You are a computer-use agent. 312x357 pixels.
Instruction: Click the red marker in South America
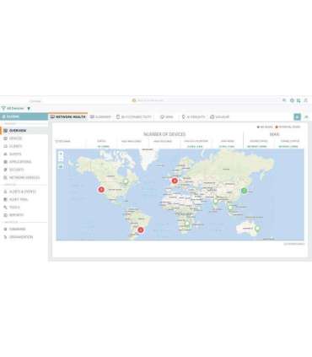pos(141,230)
